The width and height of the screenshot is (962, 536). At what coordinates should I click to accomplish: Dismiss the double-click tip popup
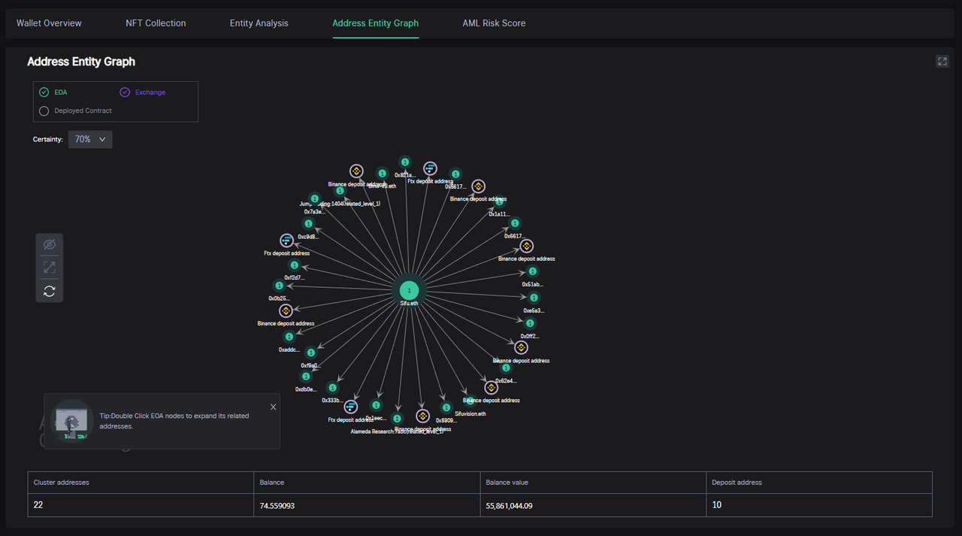[273, 407]
